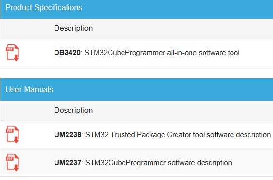
Task: Collapse the Product Specifications section header
Action: 136,9
